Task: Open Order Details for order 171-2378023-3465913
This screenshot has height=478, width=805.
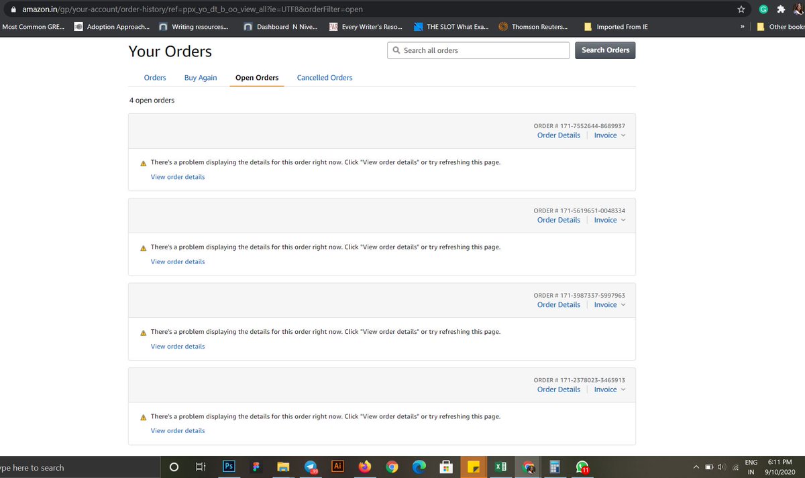Action: pos(559,390)
